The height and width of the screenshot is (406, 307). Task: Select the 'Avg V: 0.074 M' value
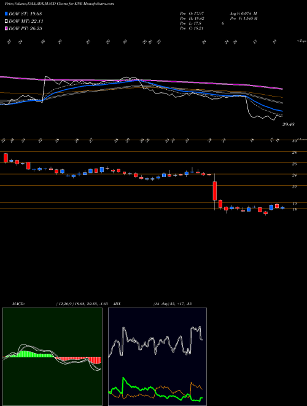point(243,14)
